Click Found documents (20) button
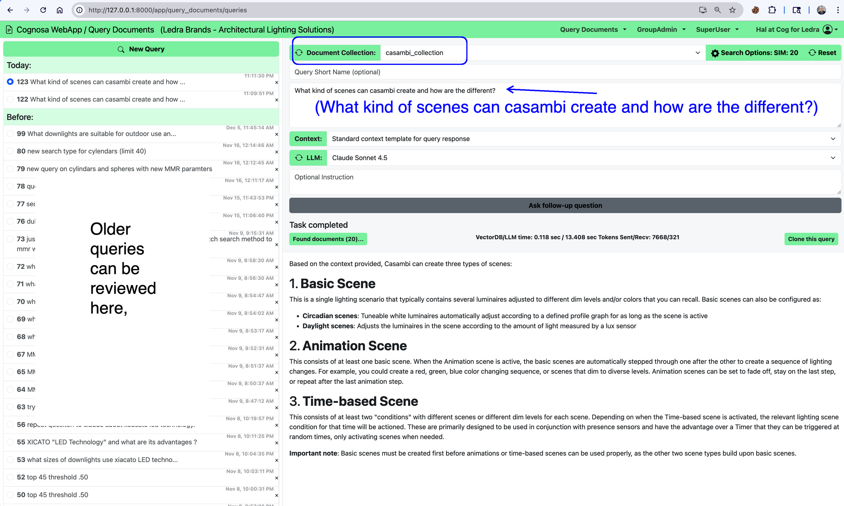The image size is (844, 506). 327,239
